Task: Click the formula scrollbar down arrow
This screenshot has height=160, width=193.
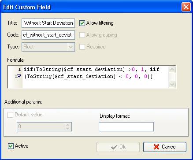Action: coord(172,85)
